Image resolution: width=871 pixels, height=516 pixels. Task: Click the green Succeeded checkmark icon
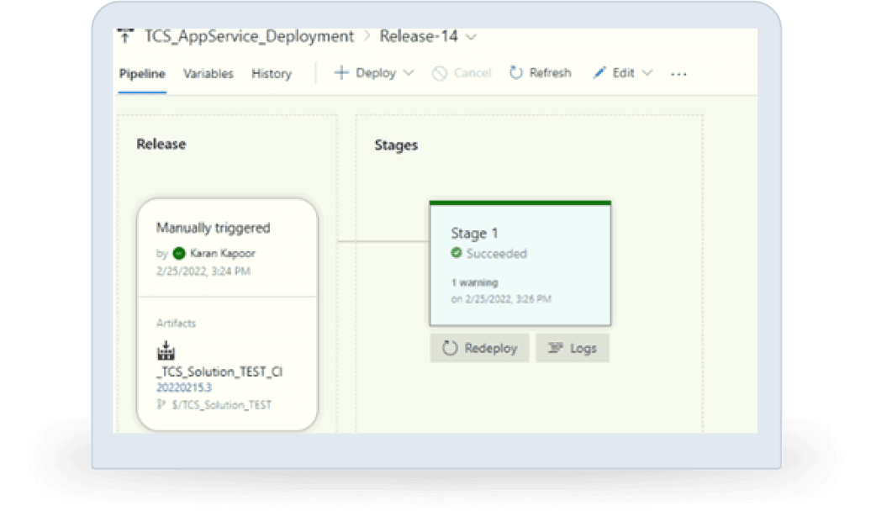457,253
